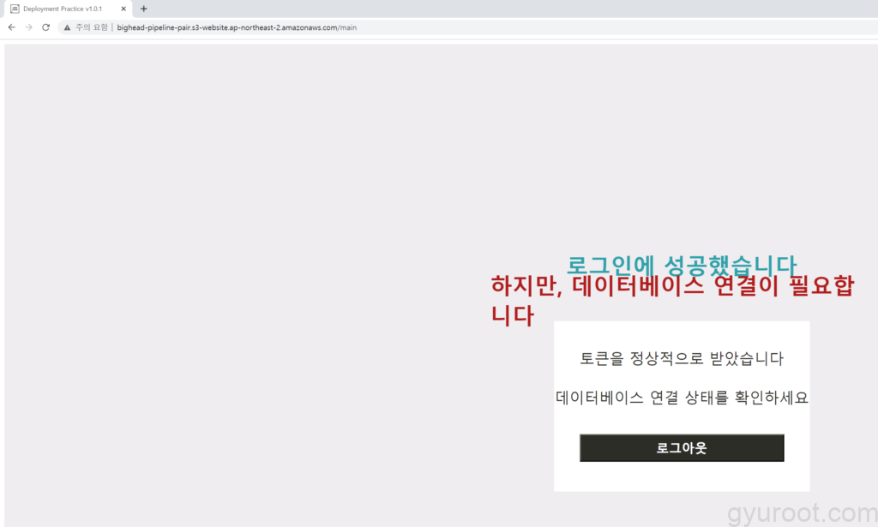878x527 pixels.
Task: Open a new browser tab
Action: pyautogui.click(x=143, y=9)
